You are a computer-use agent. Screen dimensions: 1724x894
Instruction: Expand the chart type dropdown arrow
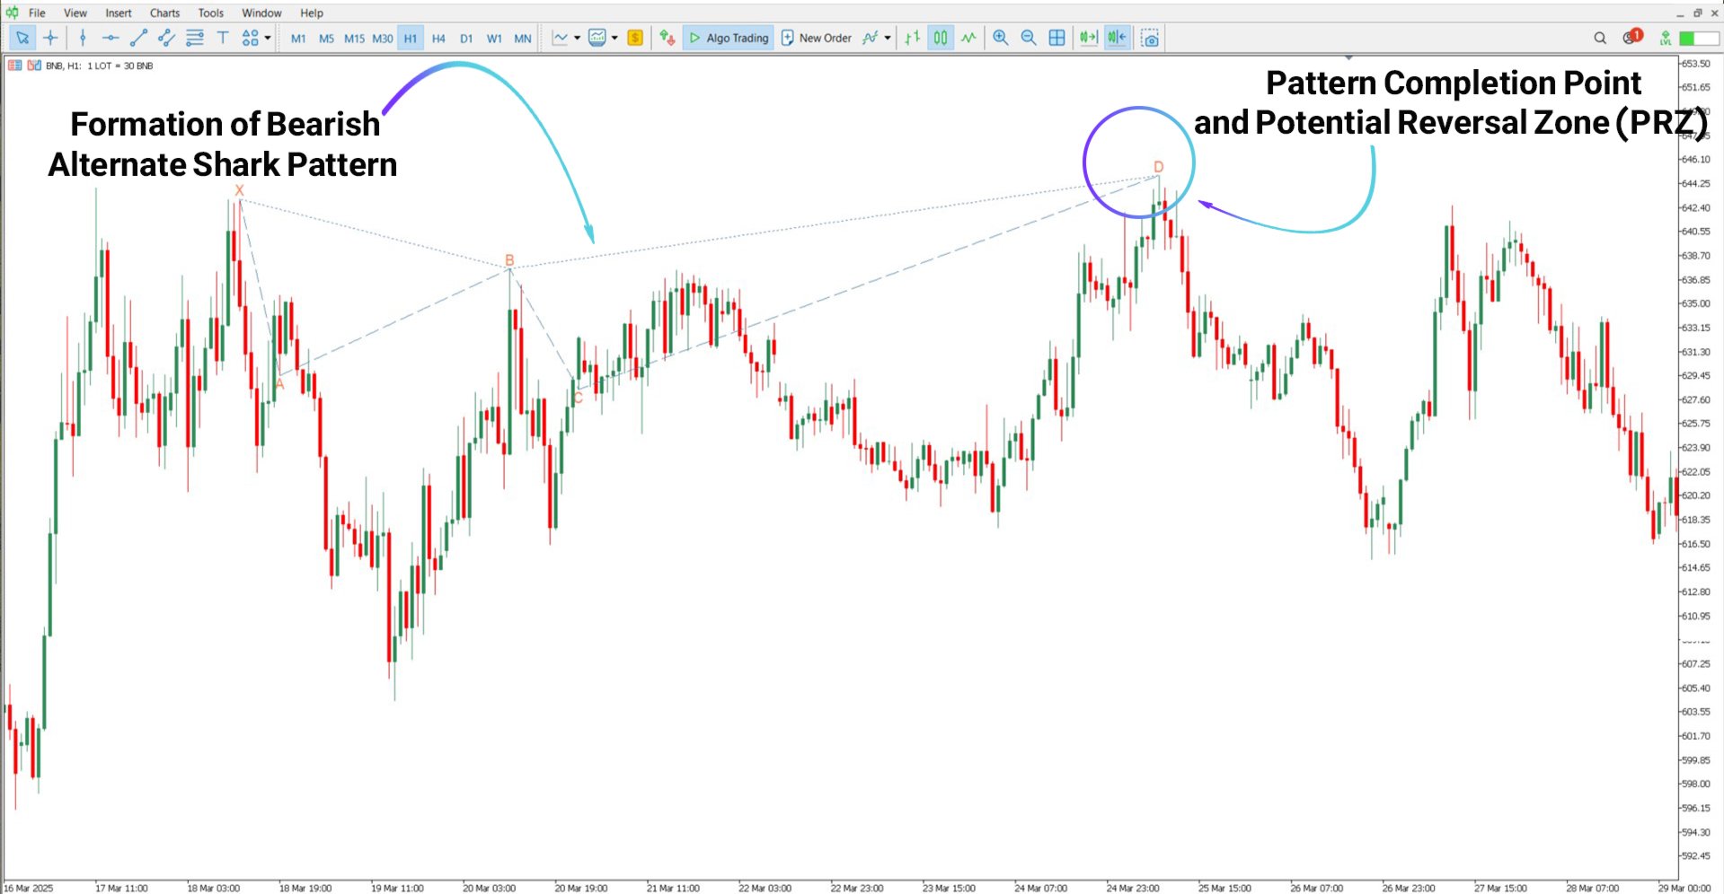click(577, 38)
